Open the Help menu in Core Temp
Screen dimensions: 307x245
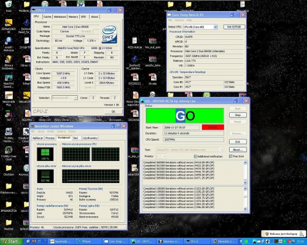(189, 20)
